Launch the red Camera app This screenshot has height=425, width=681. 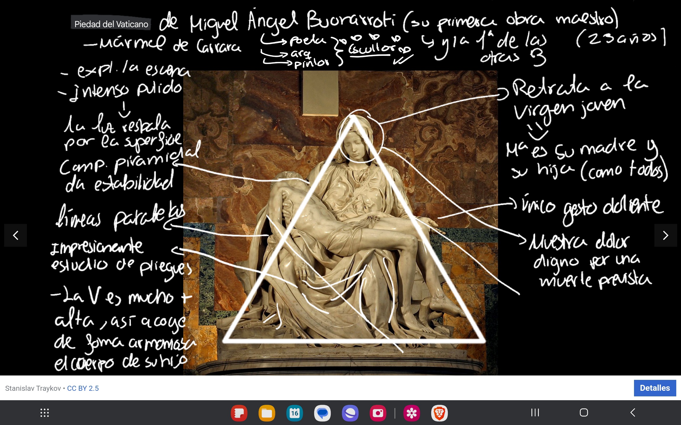(x=378, y=413)
